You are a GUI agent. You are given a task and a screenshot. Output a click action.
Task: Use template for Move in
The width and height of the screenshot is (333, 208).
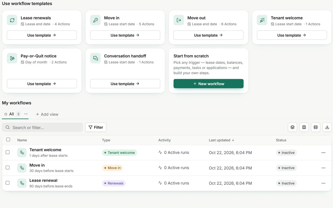pos(125,35)
